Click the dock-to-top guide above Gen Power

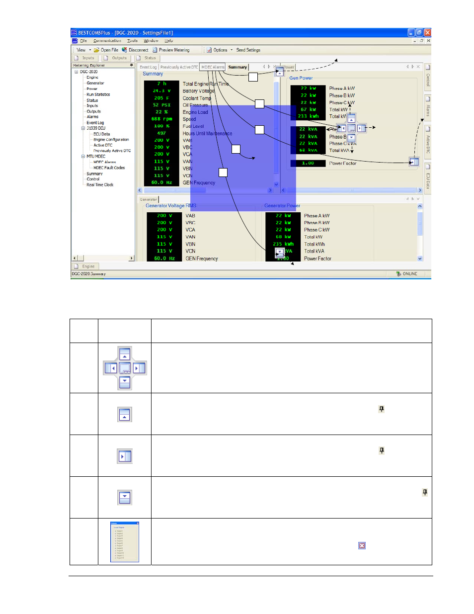tap(280, 71)
